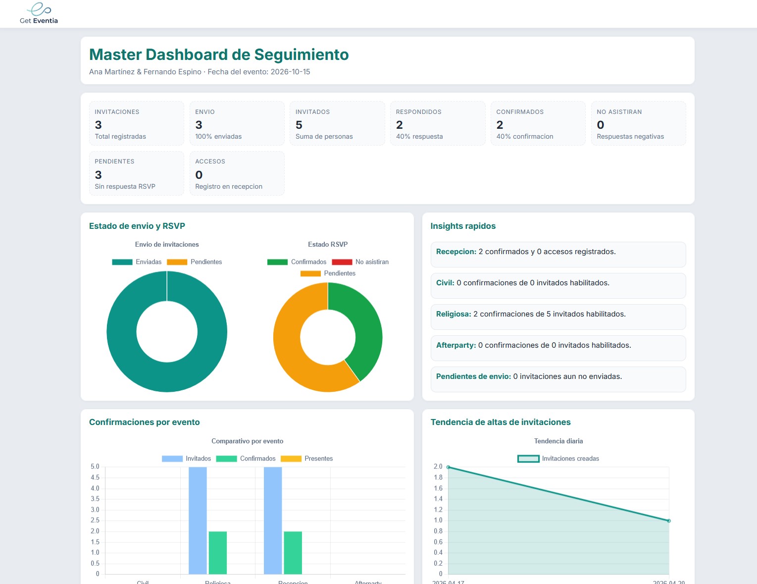Open the ENVIO stat card

click(x=237, y=123)
